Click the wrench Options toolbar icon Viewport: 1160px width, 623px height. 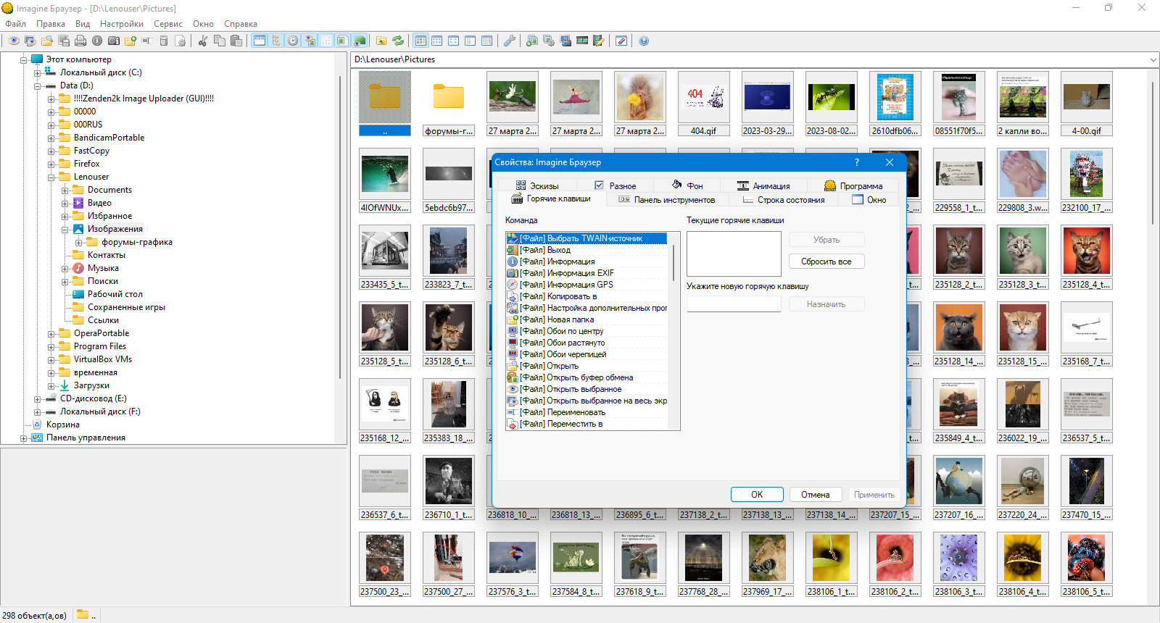coord(509,41)
